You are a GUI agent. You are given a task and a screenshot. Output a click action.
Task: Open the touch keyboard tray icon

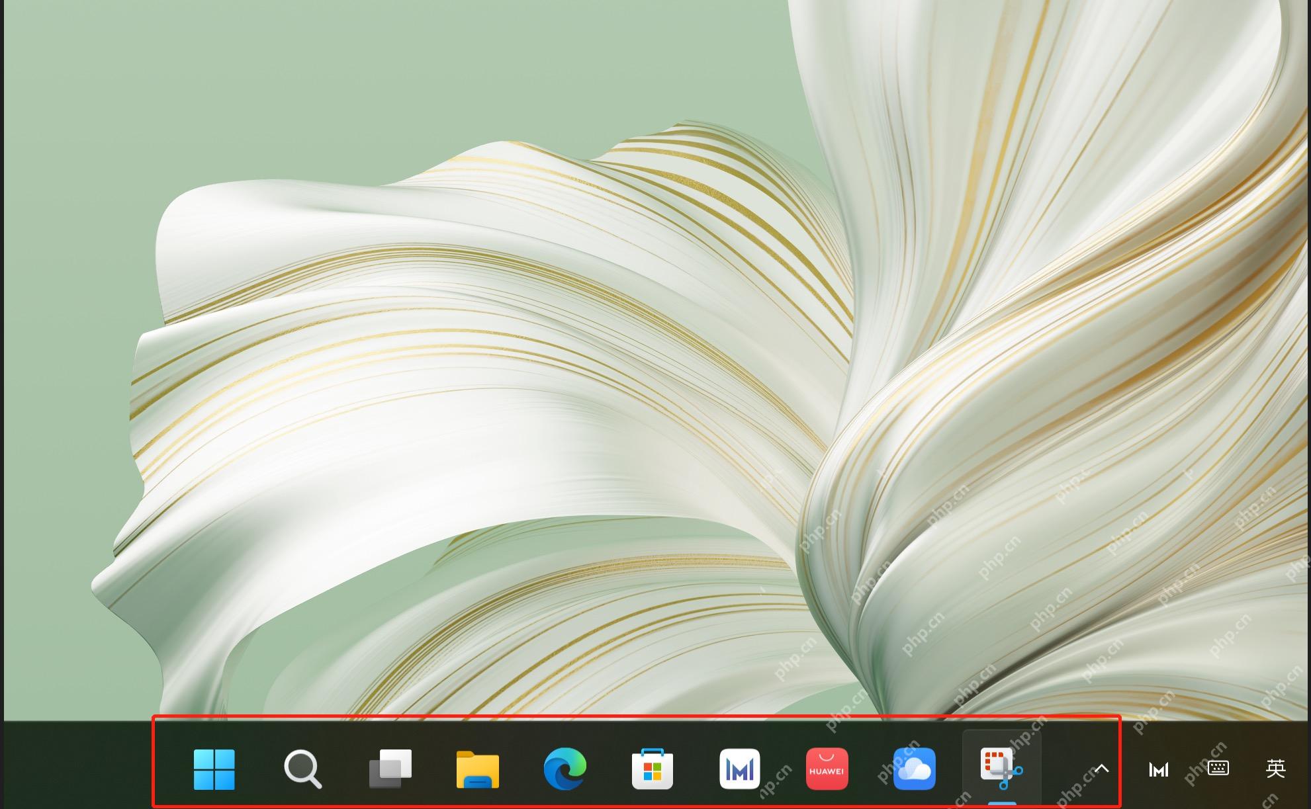[1218, 768]
